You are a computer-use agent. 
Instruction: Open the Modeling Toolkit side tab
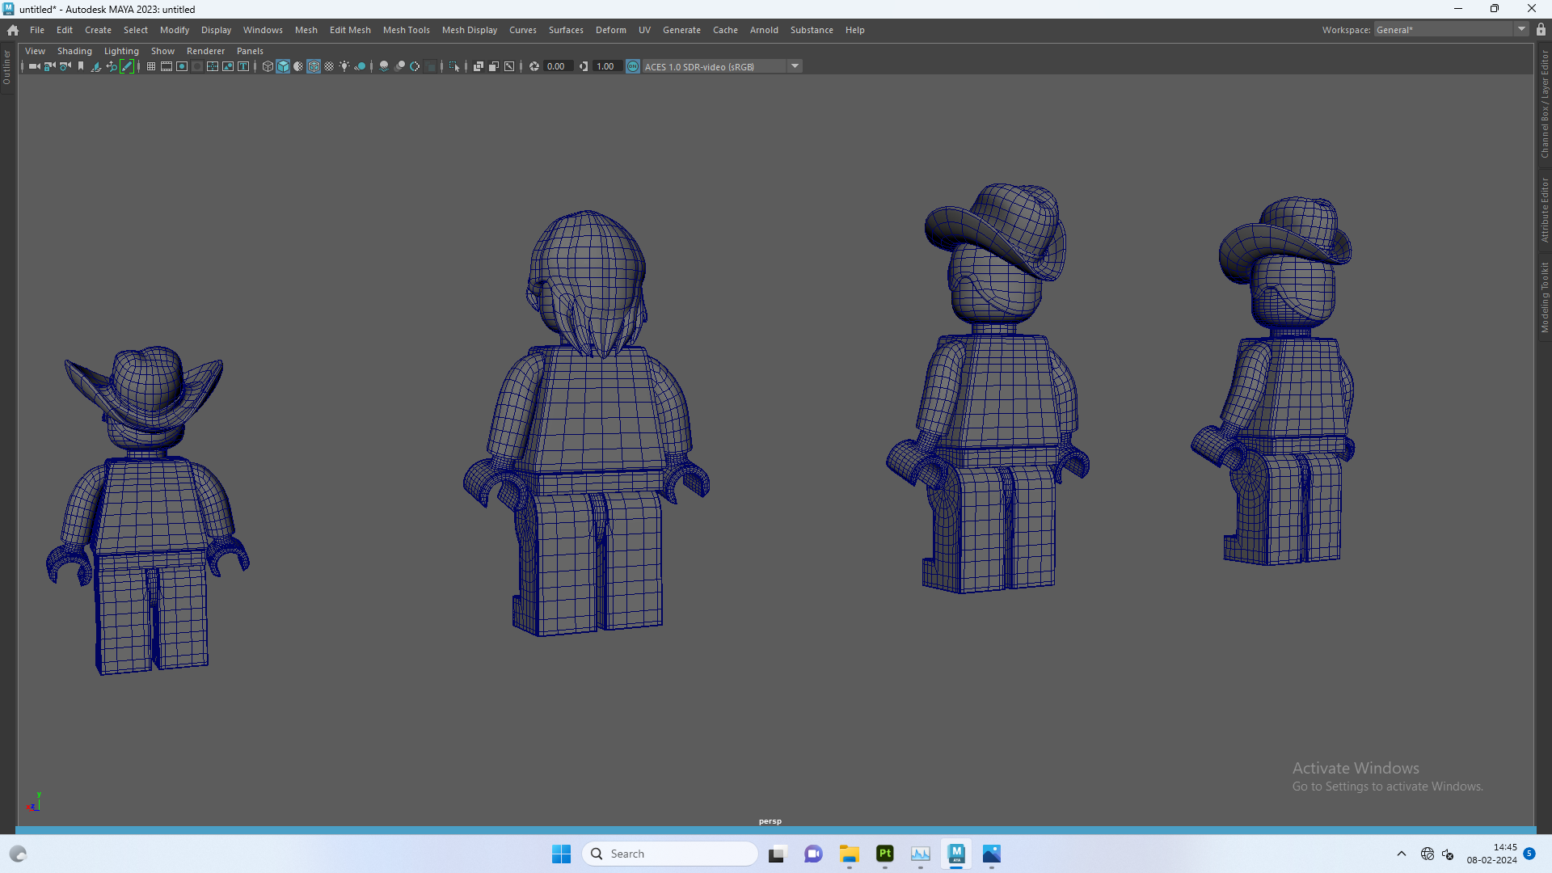[1544, 297]
